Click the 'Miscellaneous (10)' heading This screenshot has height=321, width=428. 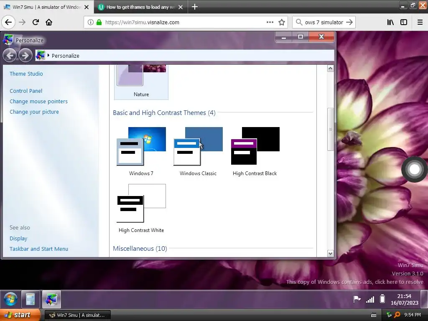pos(140,249)
